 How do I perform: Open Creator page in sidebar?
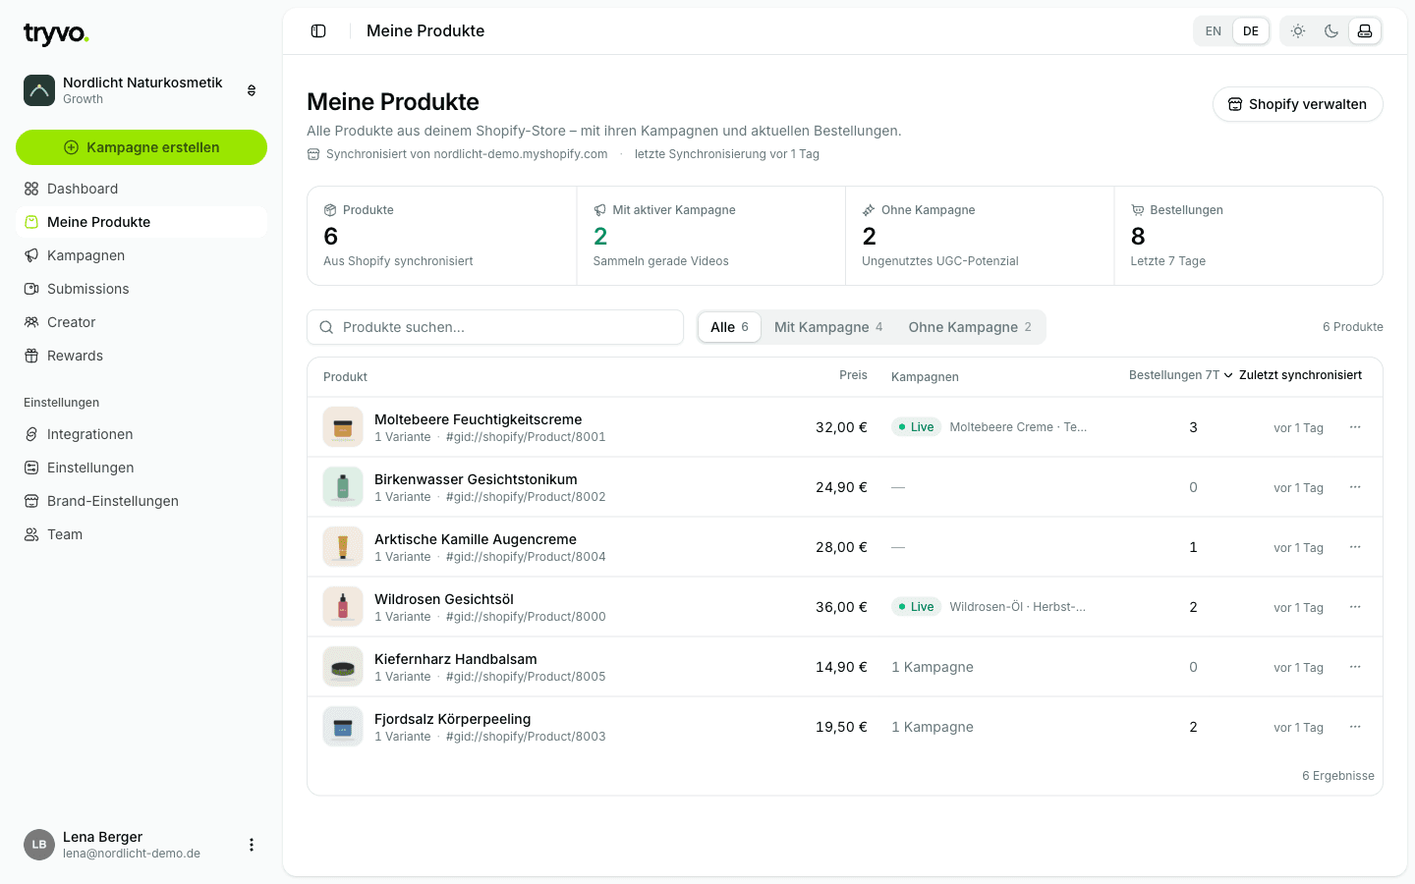coord(141,322)
